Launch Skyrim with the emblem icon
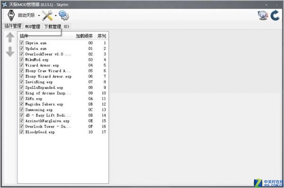Viewport: 284px width, 188px height. (x=11, y=16)
